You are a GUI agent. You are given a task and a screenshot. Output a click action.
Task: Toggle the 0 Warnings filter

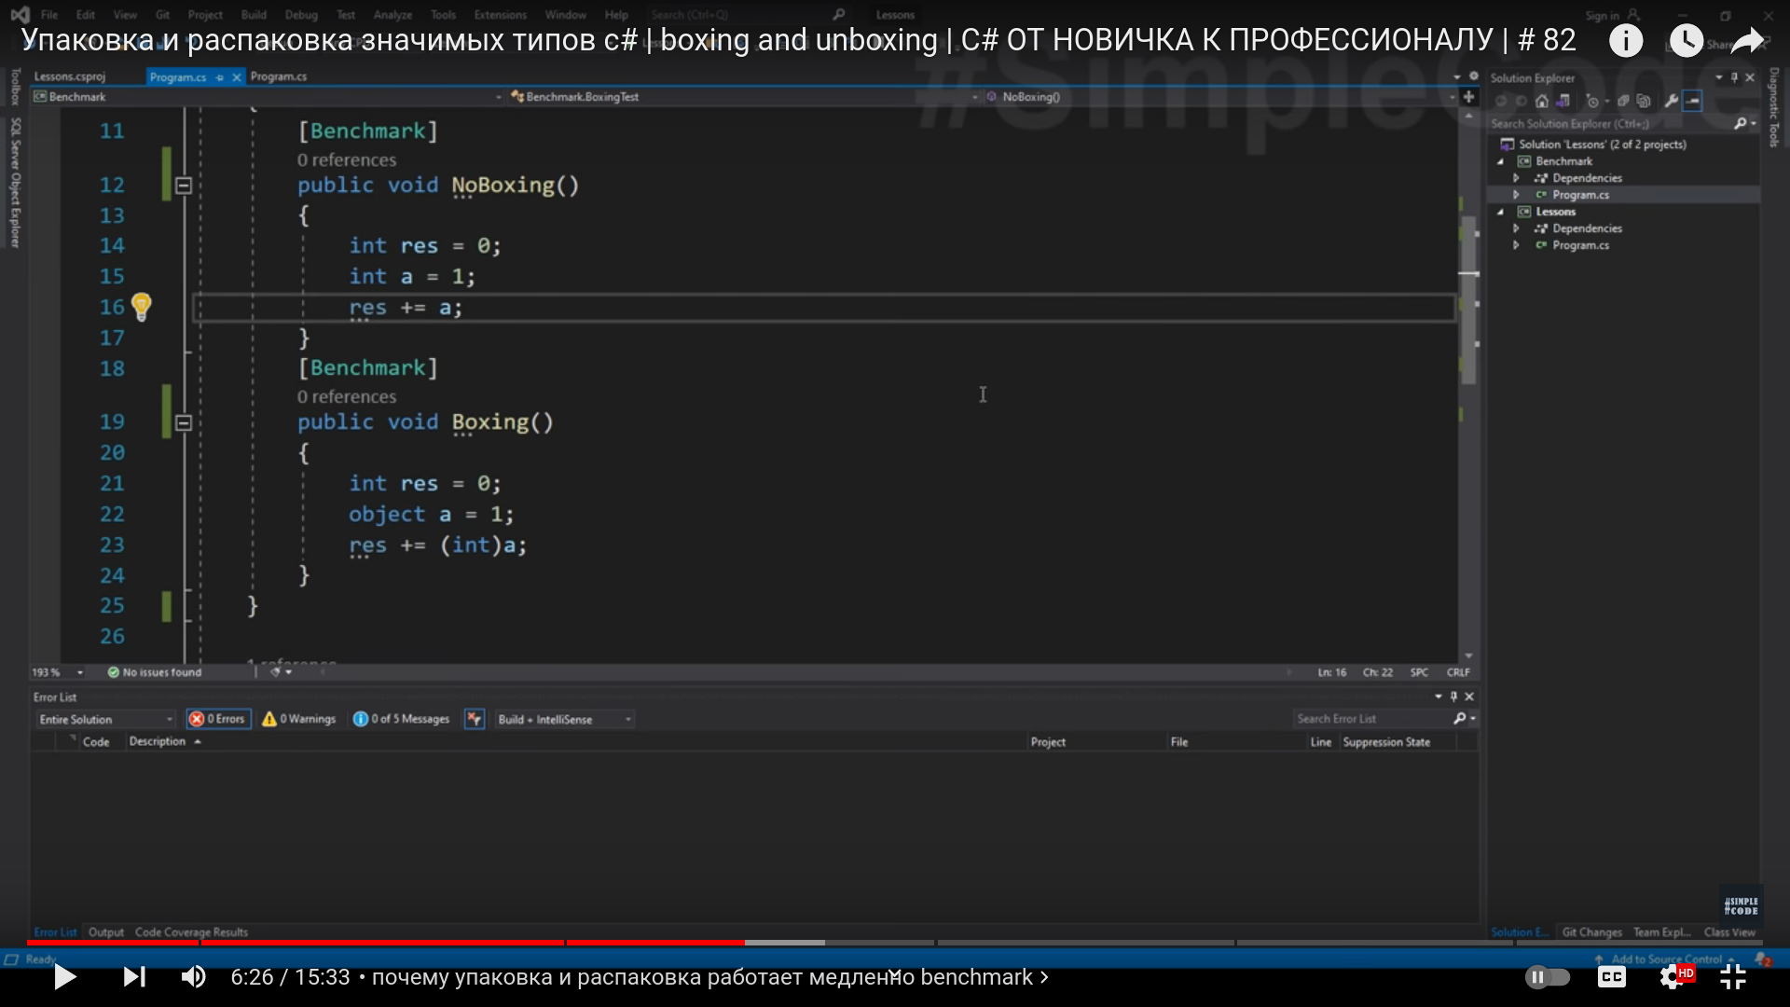tap(299, 719)
